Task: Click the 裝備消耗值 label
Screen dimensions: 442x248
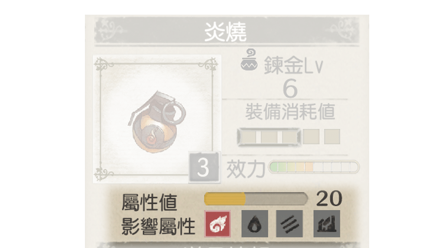Action: coord(290,111)
